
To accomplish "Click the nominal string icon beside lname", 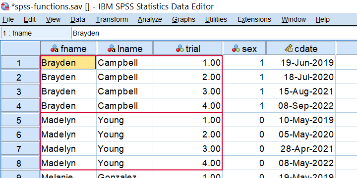I will click(112, 48).
